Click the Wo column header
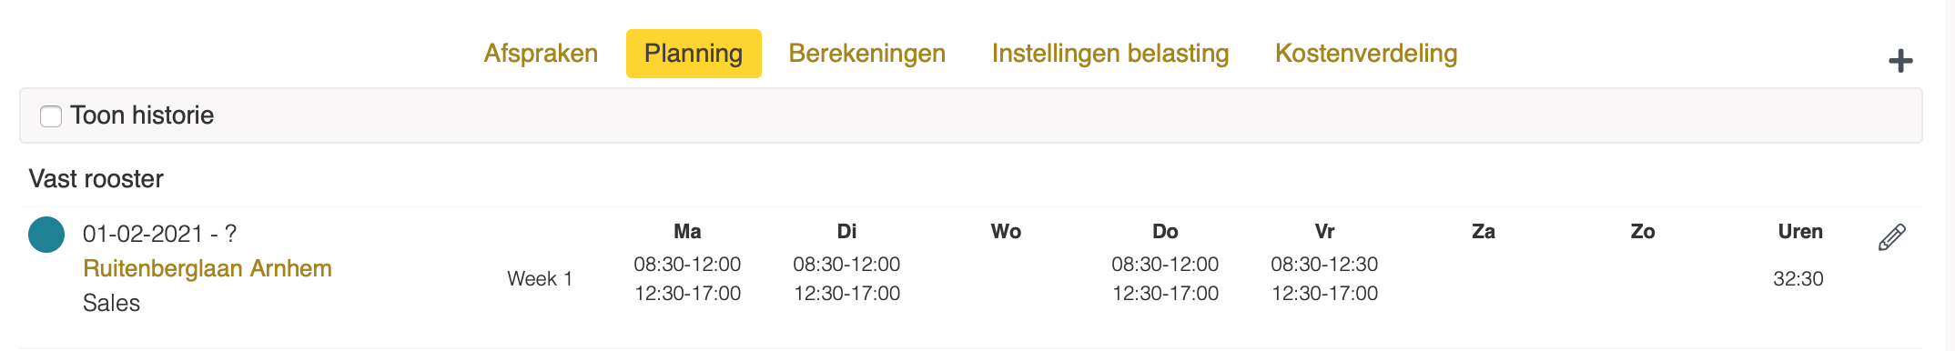 [1006, 232]
